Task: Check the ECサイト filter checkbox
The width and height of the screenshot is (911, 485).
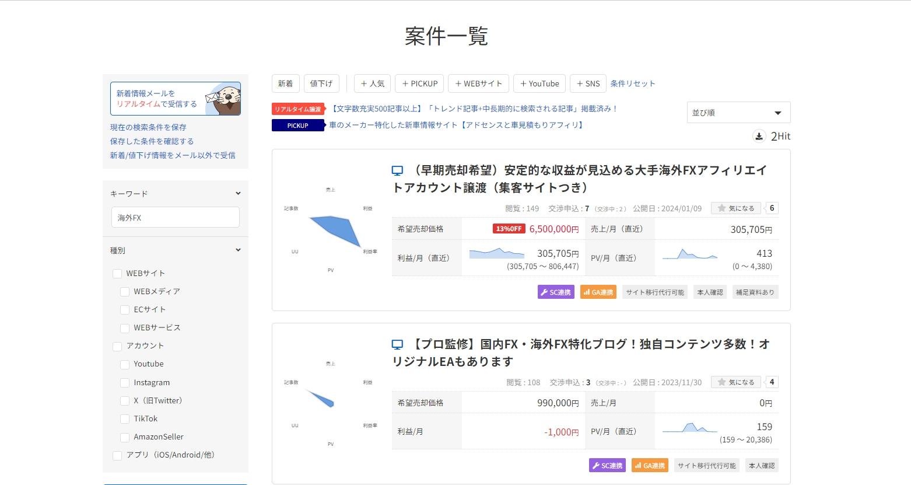Action: pos(125,310)
